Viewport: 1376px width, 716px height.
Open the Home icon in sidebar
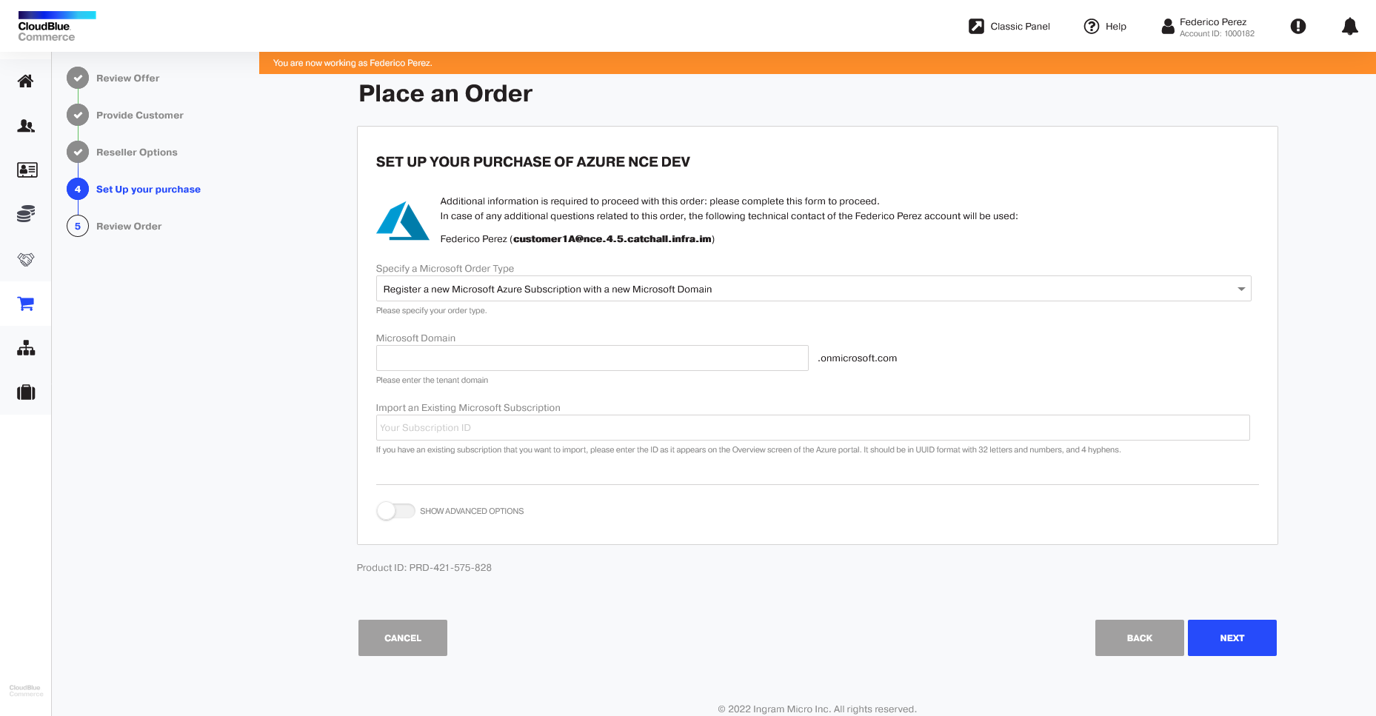(x=26, y=81)
